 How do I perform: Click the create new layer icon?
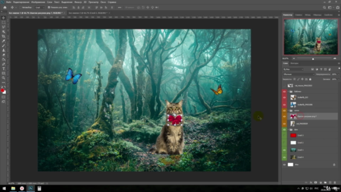(x=330, y=182)
